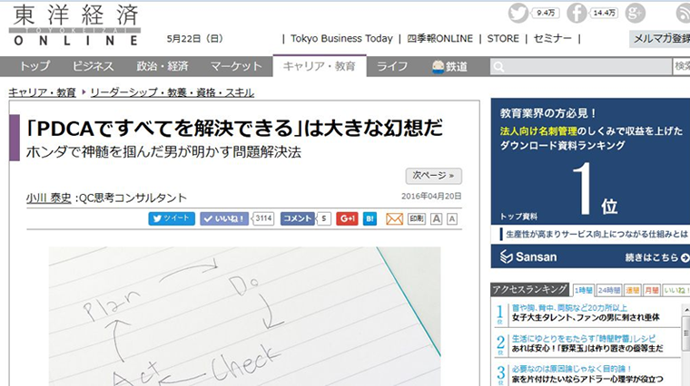Viewport: 690px width, 386px height.
Task: Select the 週間 ranking tab
Action: pos(633,290)
